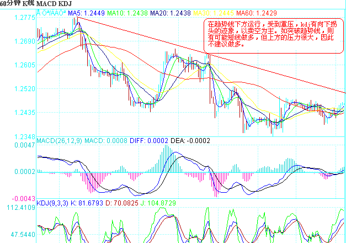Click price axis label 1.2520
Screen dimensions: 346x243
tap(25, 89)
